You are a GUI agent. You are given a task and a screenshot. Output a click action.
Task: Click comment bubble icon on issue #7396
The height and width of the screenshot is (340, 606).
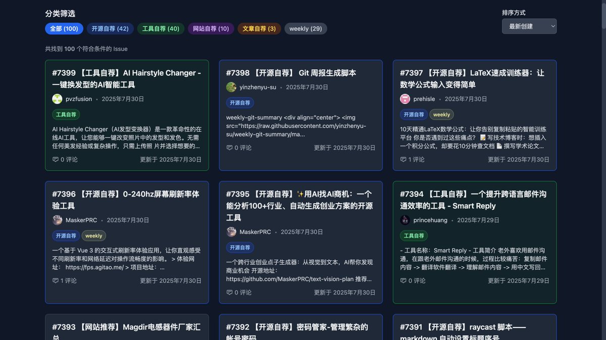[56, 281]
